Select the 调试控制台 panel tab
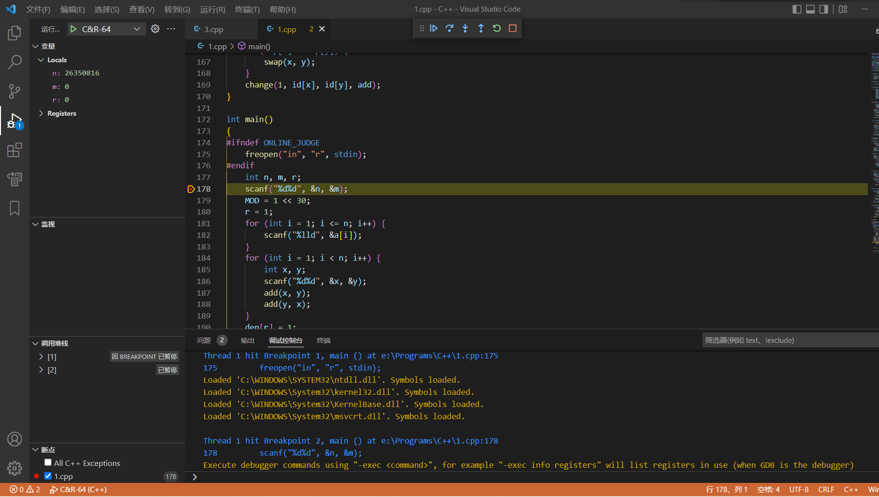This screenshot has width=879, height=497. click(286, 340)
